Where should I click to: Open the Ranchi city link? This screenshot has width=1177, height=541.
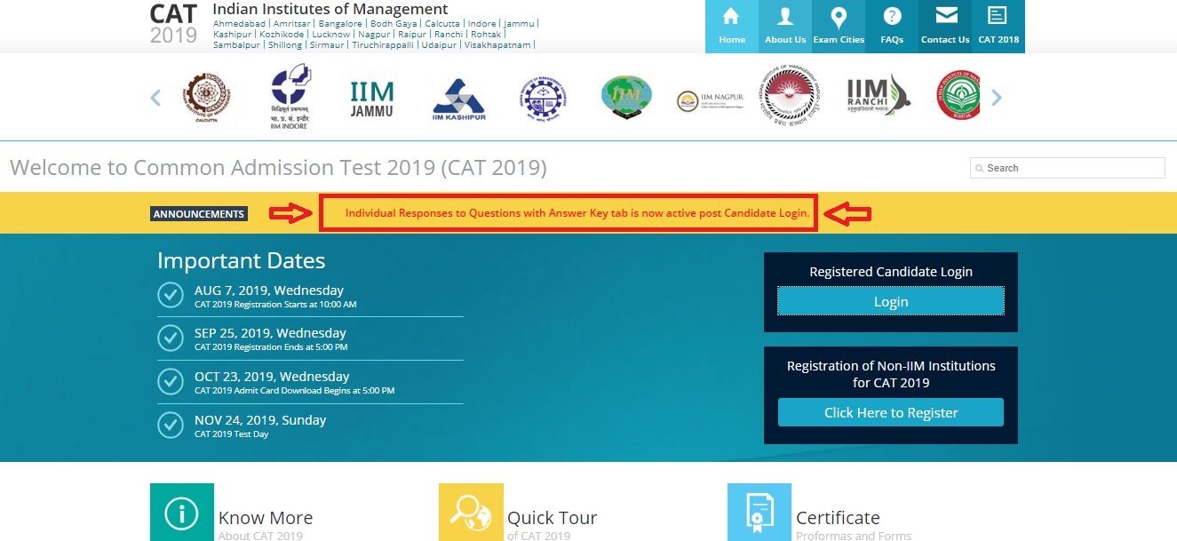(449, 34)
